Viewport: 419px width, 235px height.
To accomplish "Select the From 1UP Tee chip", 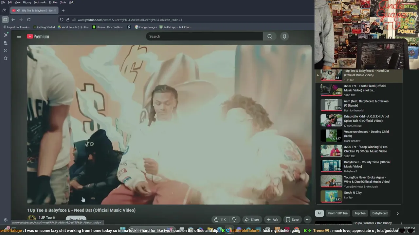I will click(x=338, y=213).
